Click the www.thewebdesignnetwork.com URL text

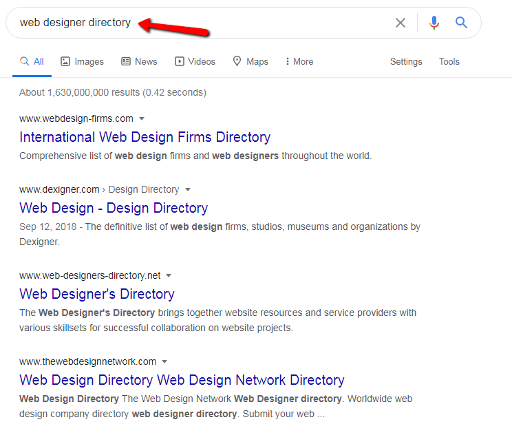(88, 361)
